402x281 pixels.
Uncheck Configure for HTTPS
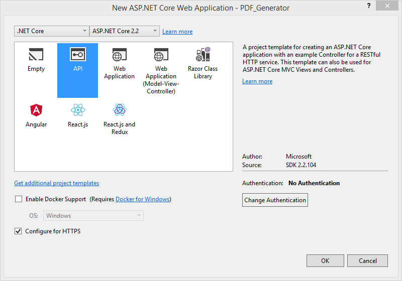[19, 231]
